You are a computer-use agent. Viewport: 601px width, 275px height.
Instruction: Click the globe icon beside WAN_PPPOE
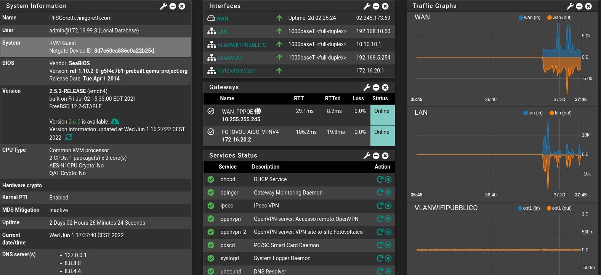click(x=258, y=111)
